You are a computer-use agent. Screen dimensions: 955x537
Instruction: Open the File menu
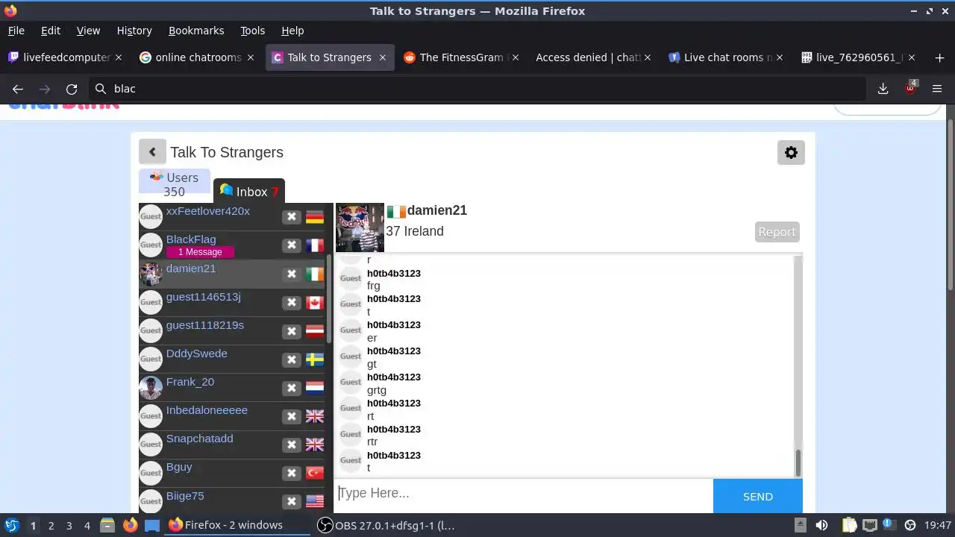click(16, 31)
